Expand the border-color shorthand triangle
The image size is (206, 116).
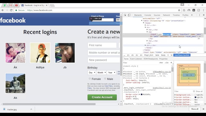(x=140, y=94)
